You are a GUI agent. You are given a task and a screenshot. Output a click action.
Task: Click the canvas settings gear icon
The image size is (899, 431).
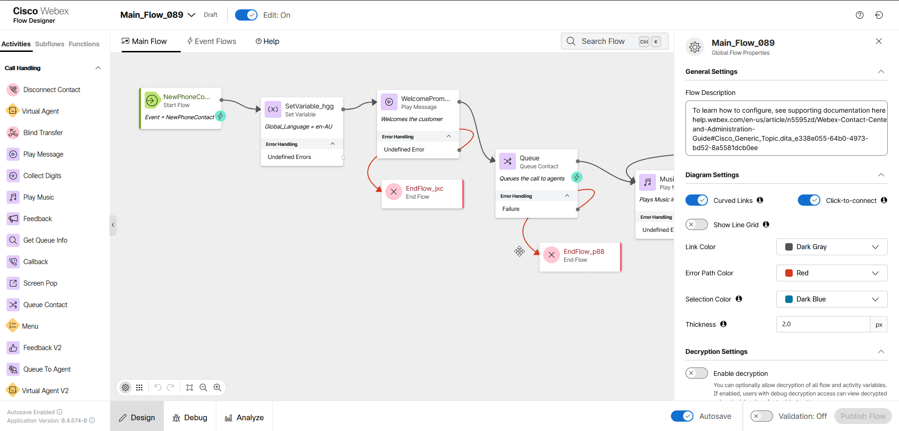[x=125, y=388]
